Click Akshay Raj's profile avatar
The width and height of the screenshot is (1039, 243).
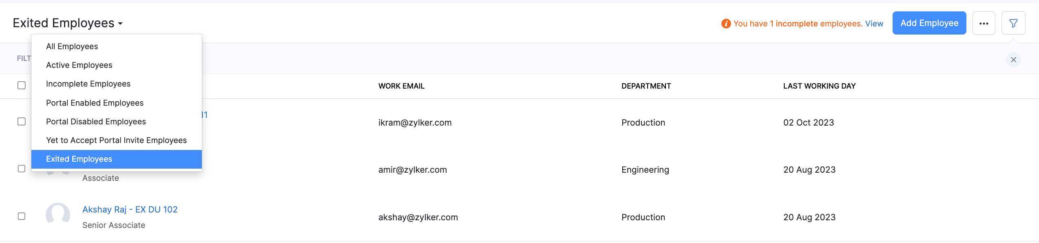tap(58, 214)
